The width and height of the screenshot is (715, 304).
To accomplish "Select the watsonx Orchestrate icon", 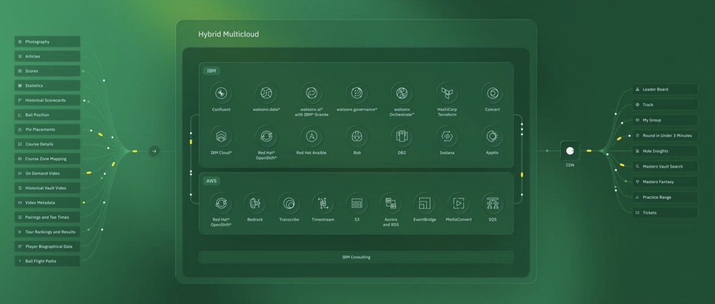I will 402,93.
